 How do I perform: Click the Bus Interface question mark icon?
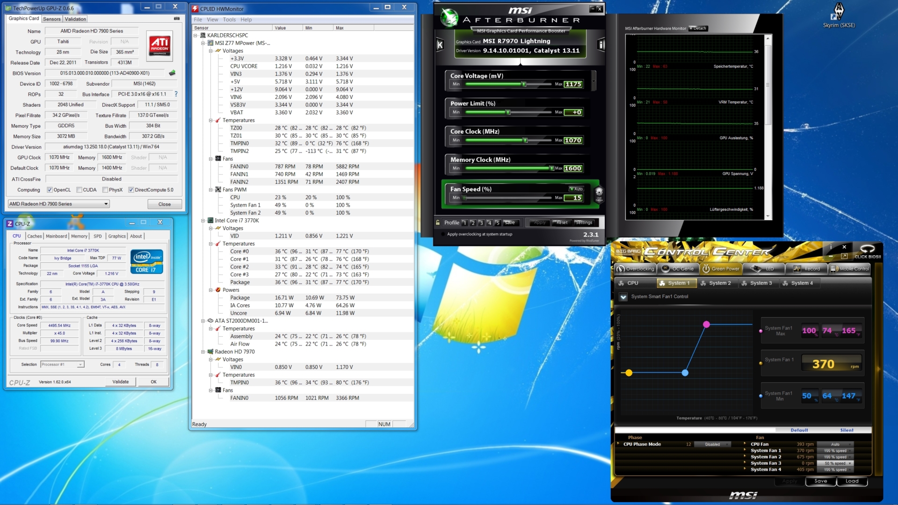(176, 94)
